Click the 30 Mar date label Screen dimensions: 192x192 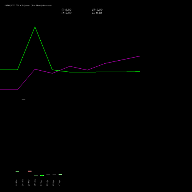tap(35, 182)
